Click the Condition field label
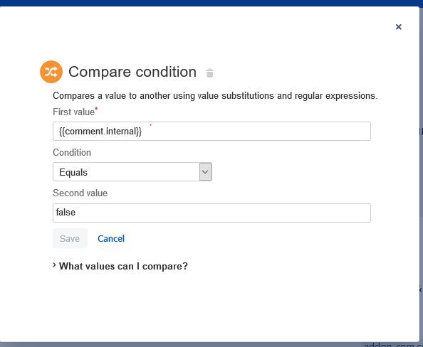Viewport: 423px width, 347px height. pyautogui.click(x=72, y=152)
